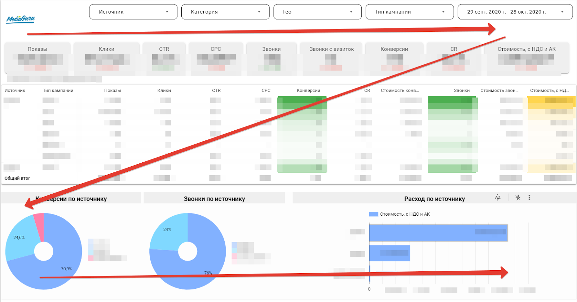Open the Тип кампании filter dropdown
Screen dimensions: 577x302
tap(409, 12)
